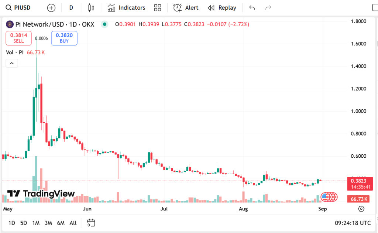Click the alarm clock Alert icon
The image size is (378, 233).
[177, 8]
